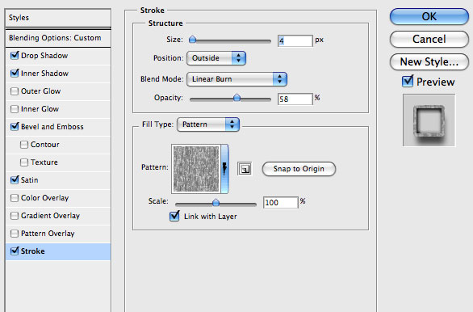Click the Snap to Origin button
This screenshot has width=473, height=312.
(299, 169)
